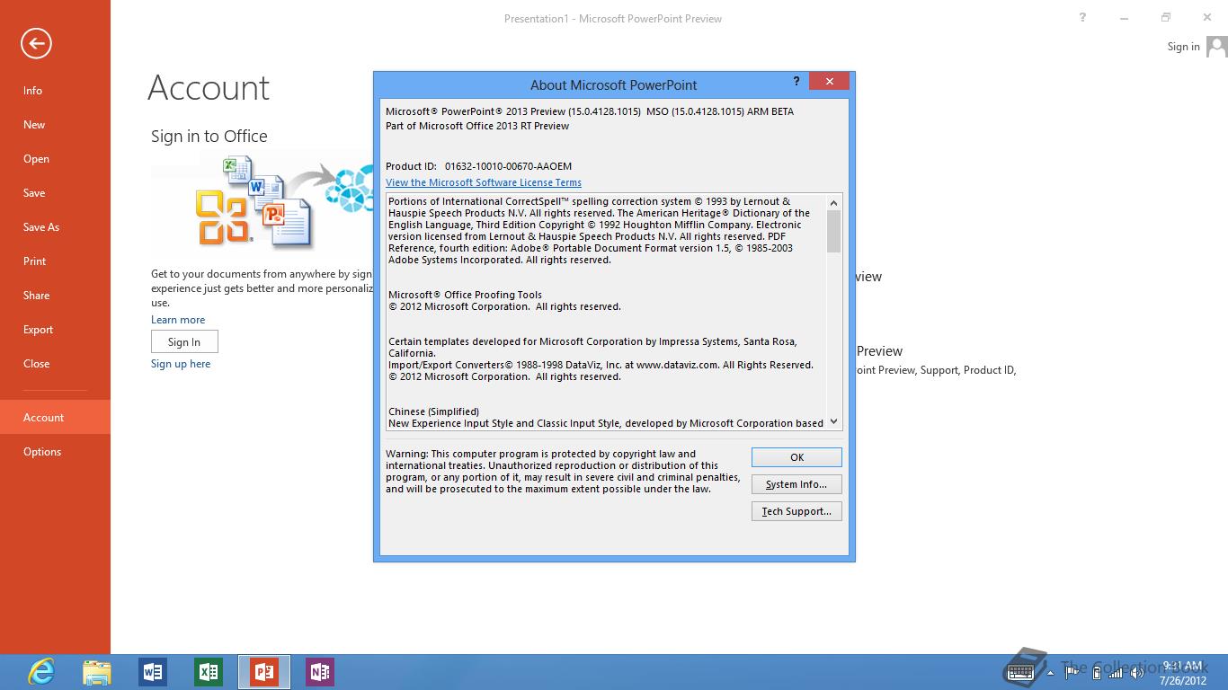This screenshot has height=690, width=1228.
Task: Go back using the circled arrow icon
Action: [x=37, y=43]
